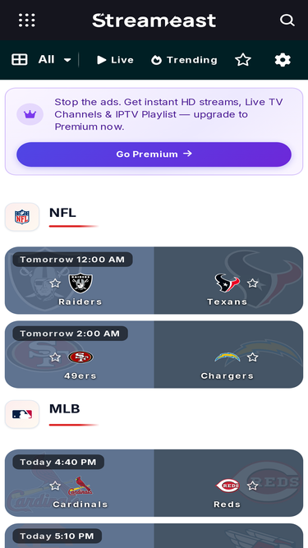
Task: Expand the All sports dropdown
Action: (55, 60)
